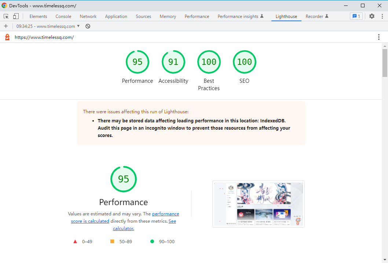Go to the Sources tab
The image size is (388, 263).
tap(143, 16)
